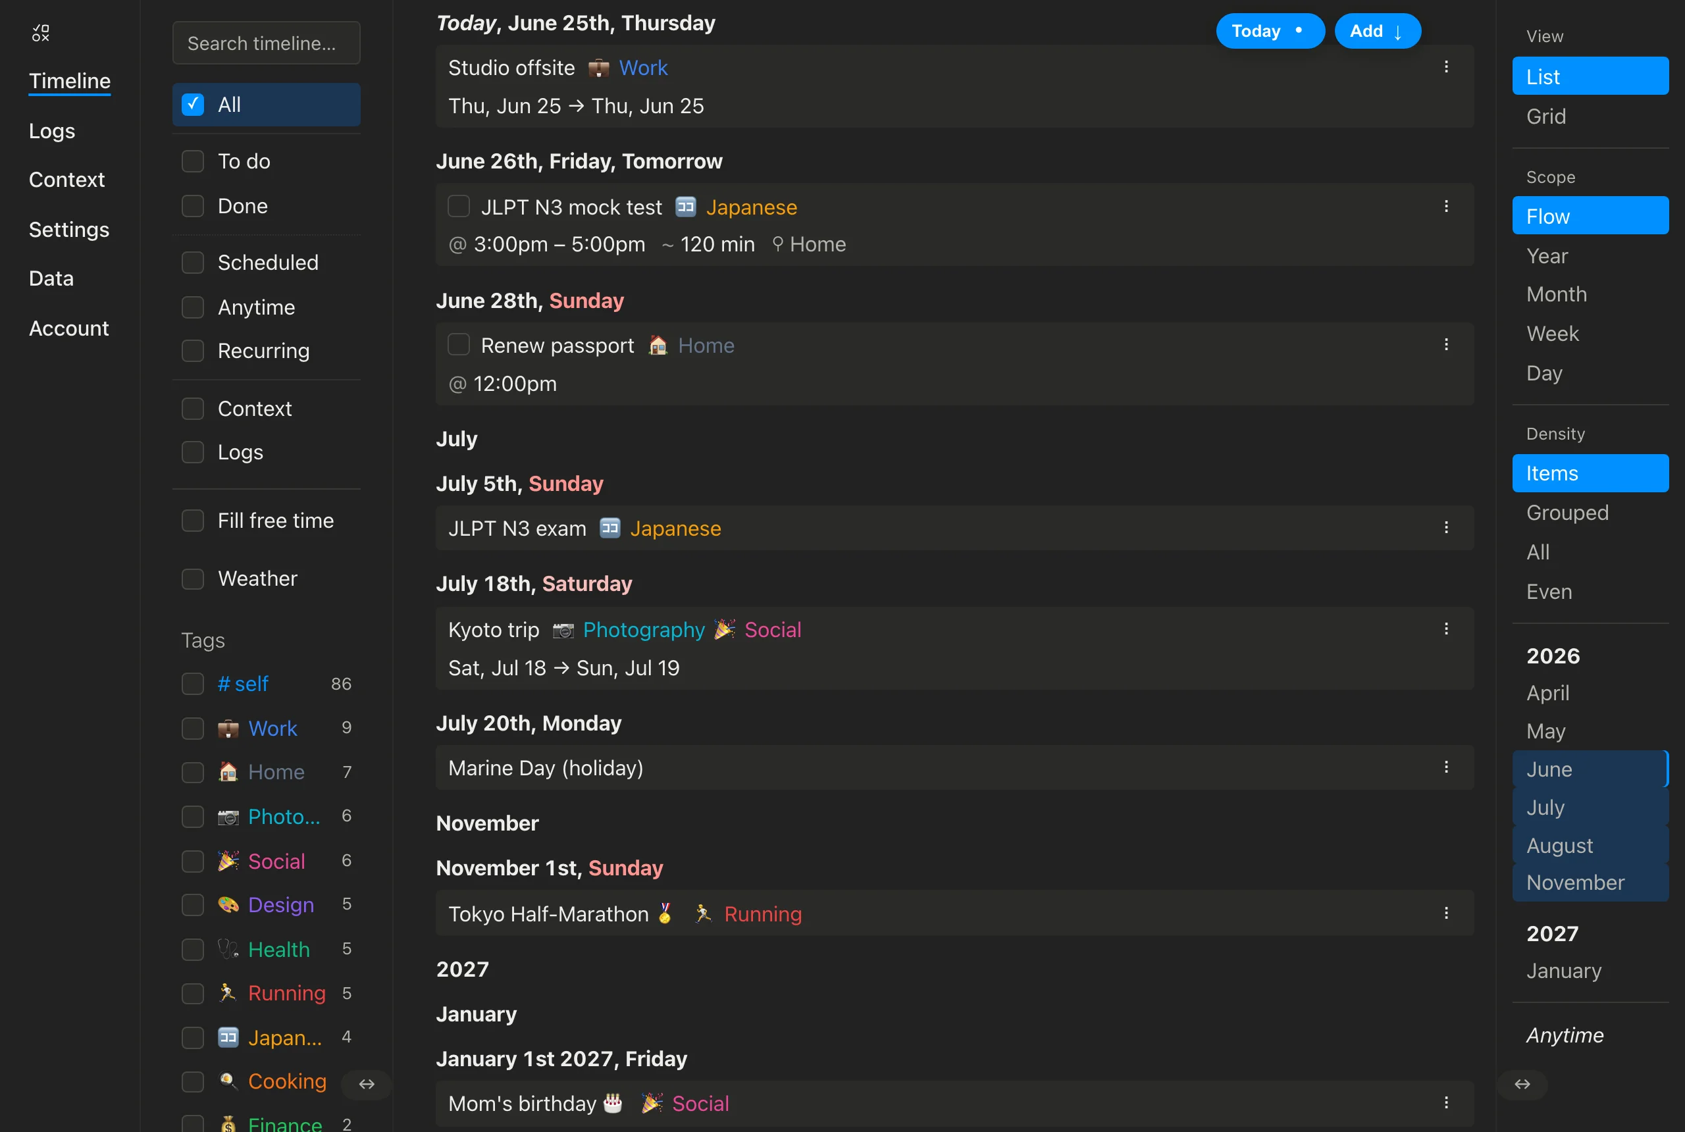
Task: Click the Japanese tag icon on JLPT N3 exam
Action: pyautogui.click(x=610, y=528)
